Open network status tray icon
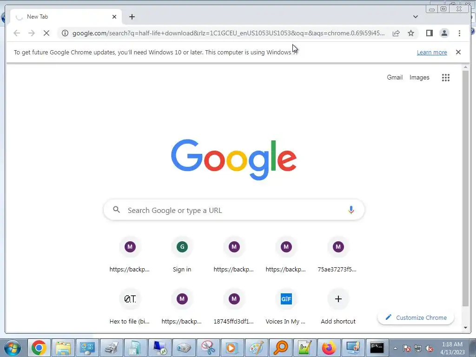Screen dimensions: 476x357 pyautogui.click(x=418, y=348)
